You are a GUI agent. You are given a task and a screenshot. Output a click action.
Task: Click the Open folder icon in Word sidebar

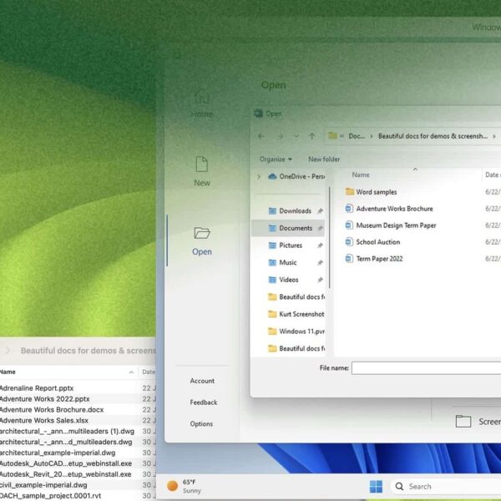[x=201, y=234]
